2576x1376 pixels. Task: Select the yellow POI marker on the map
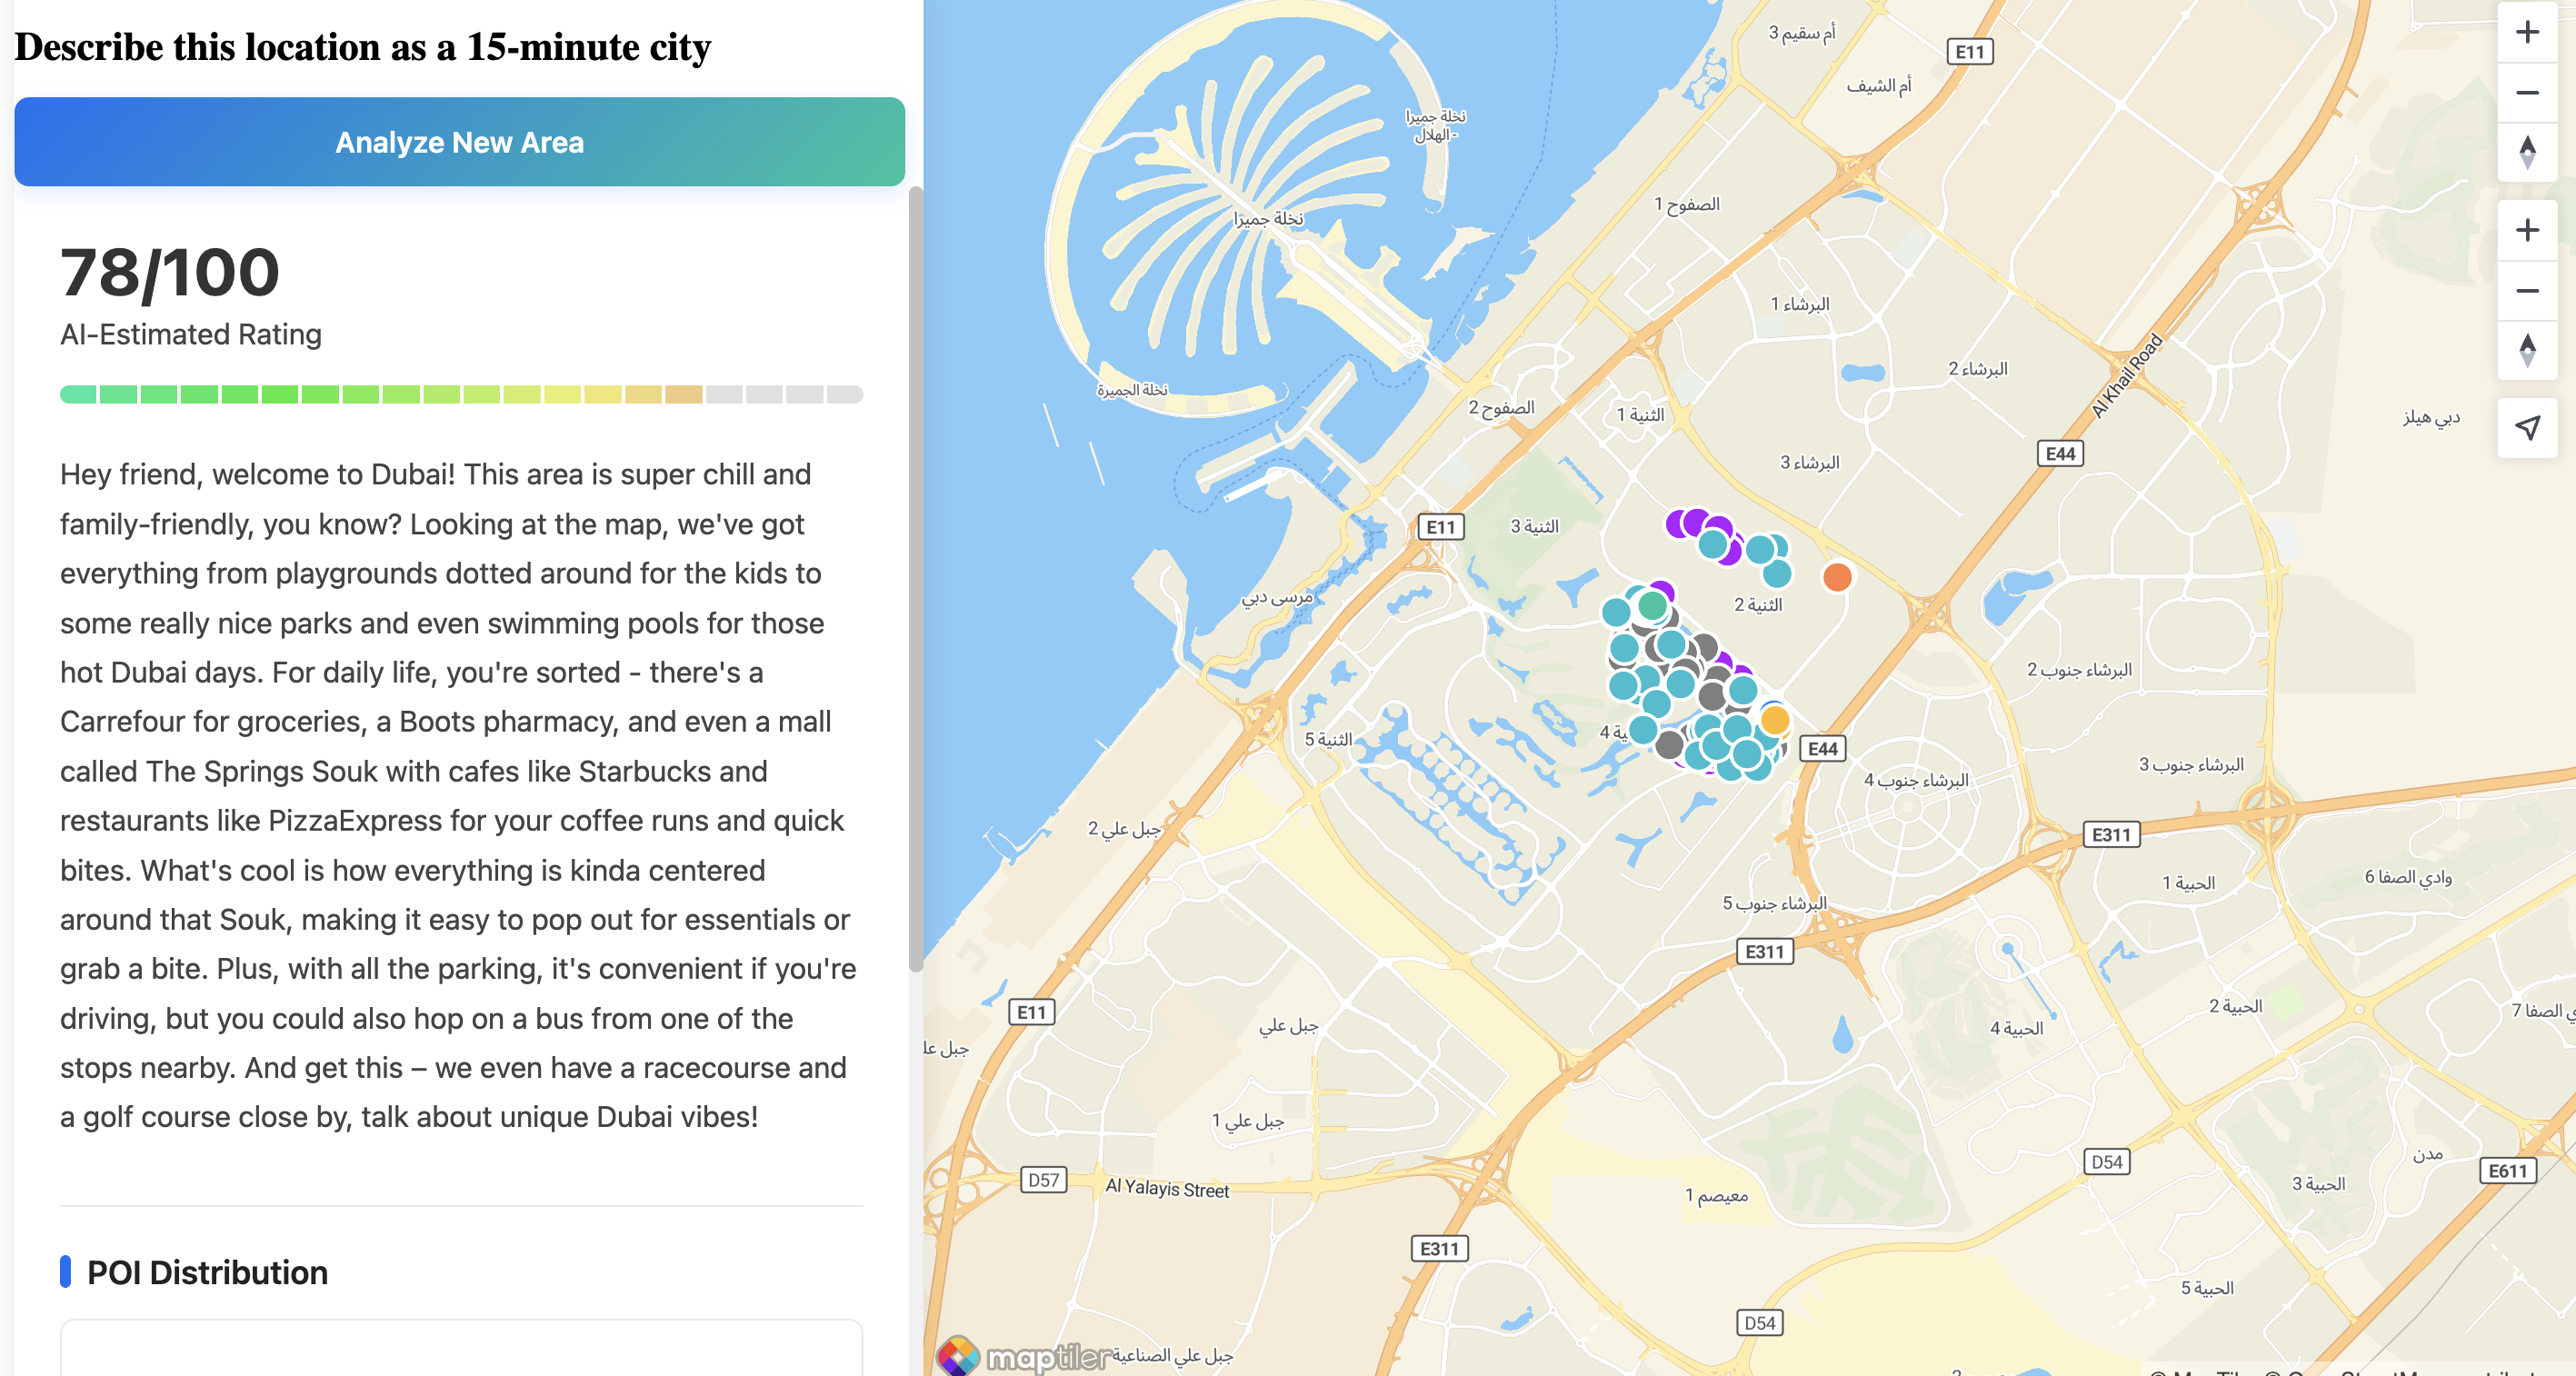[x=1774, y=719]
